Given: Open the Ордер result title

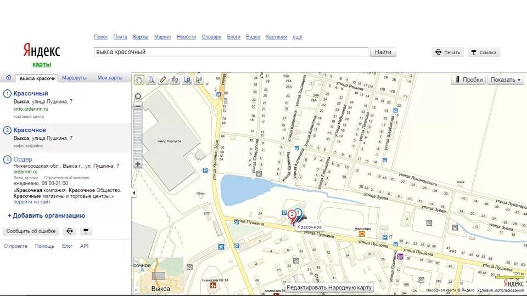Looking at the screenshot, I should point(23,160).
